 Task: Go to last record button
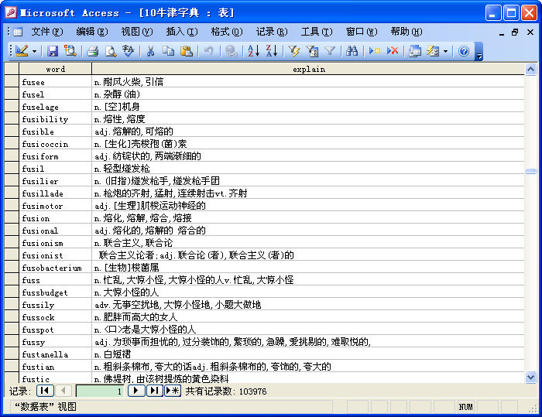[155, 391]
